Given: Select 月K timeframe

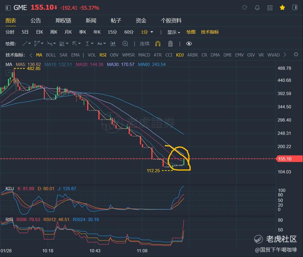Looking at the screenshot, I should point(68,32).
